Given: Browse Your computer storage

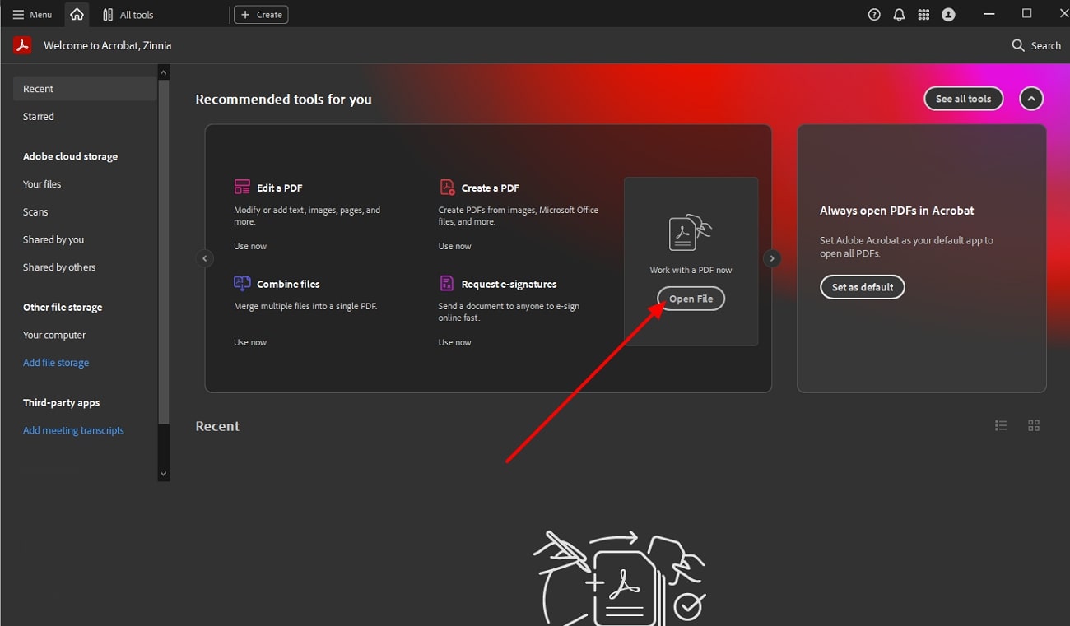Looking at the screenshot, I should (x=54, y=335).
